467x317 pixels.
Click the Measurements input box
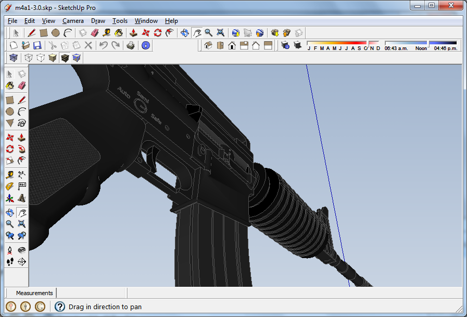(92, 293)
